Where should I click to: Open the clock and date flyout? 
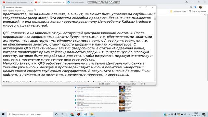196,114
